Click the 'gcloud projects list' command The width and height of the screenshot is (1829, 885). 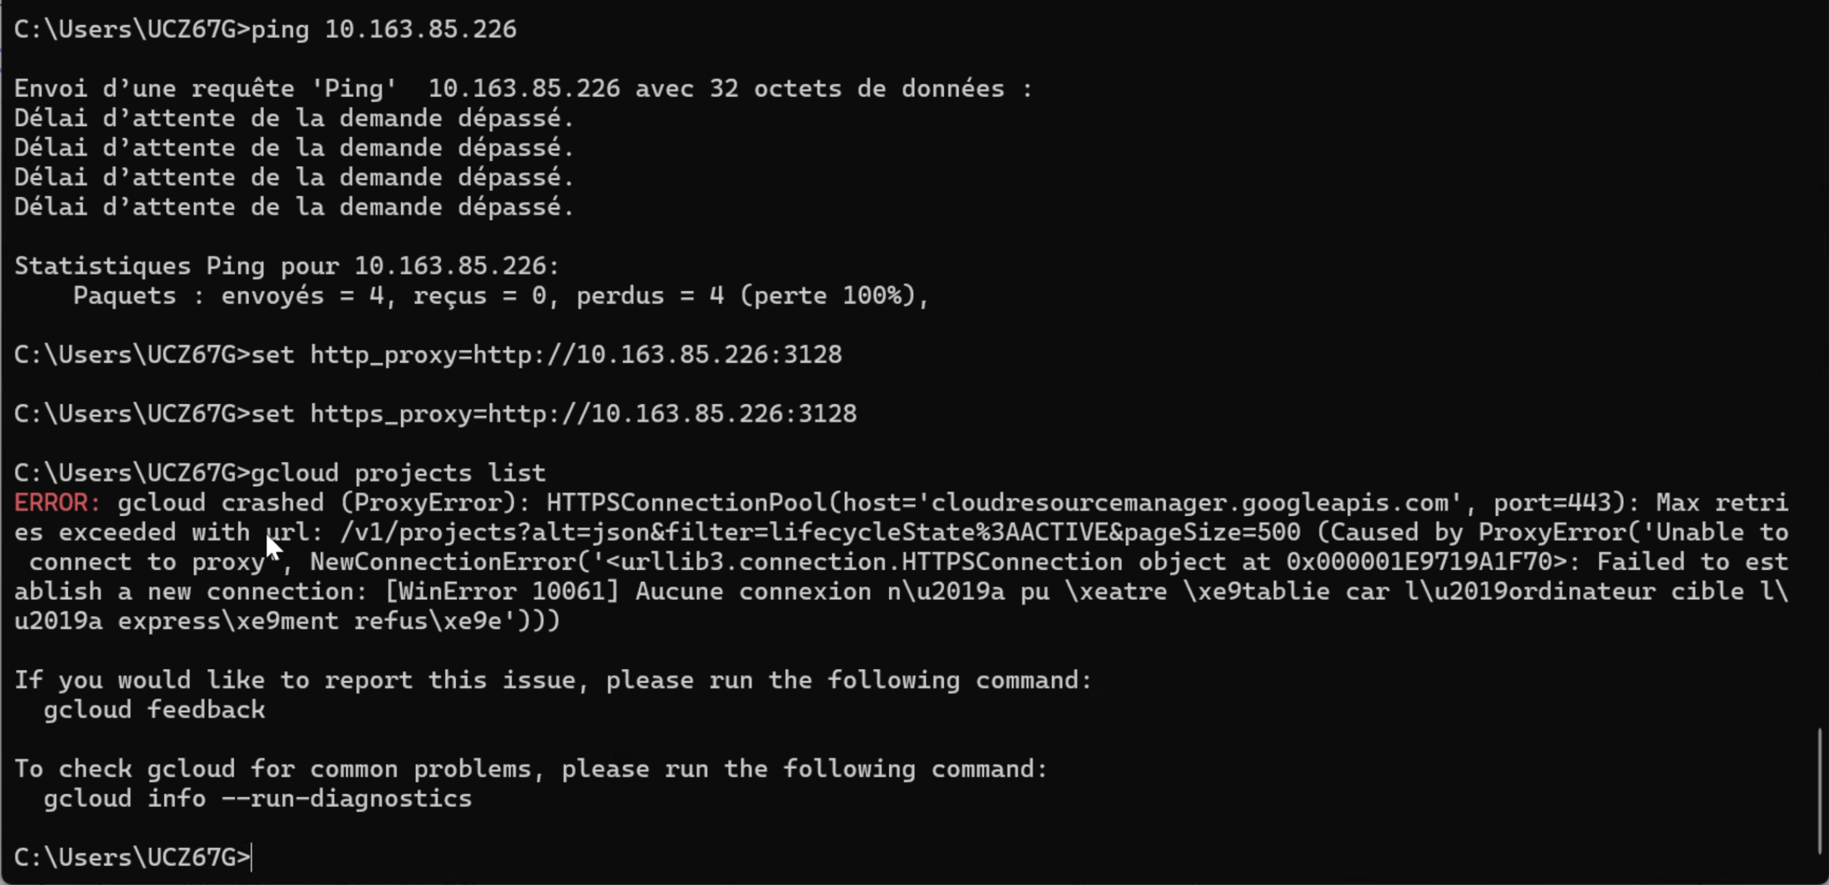(398, 473)
